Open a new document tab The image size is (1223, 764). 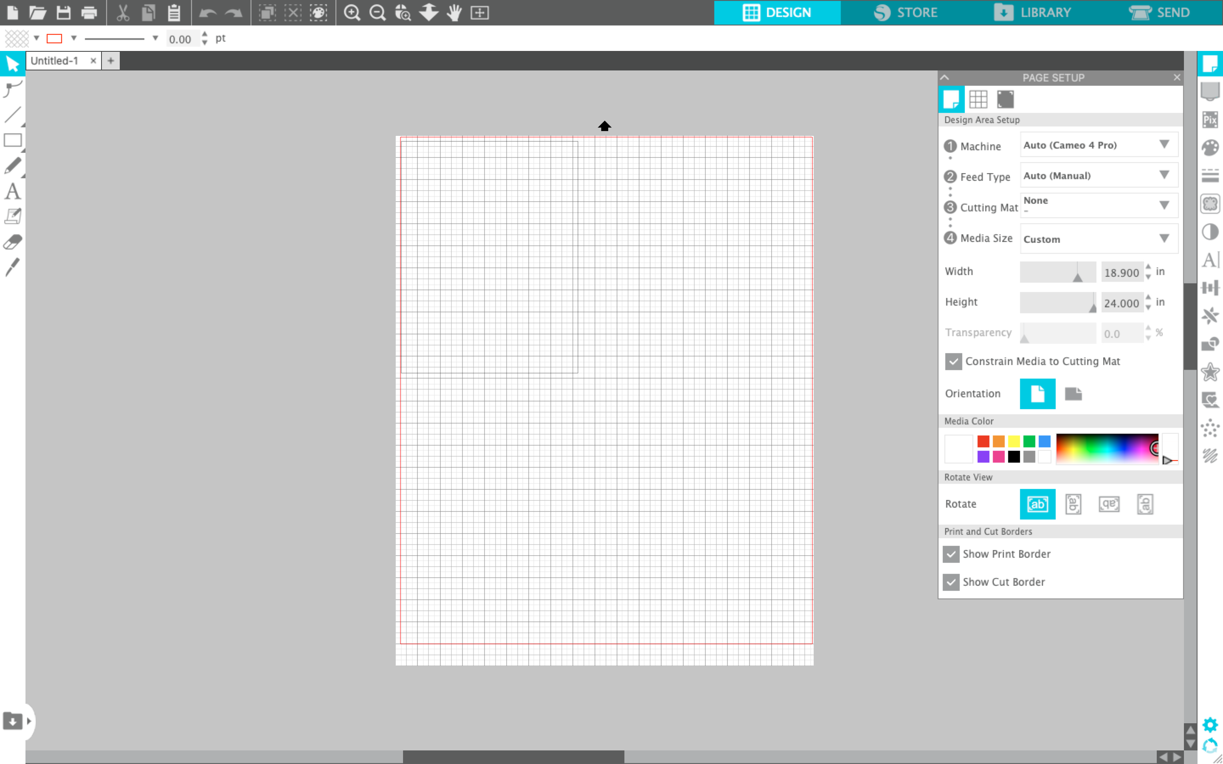pyautogui.click(x=110, y=60)
